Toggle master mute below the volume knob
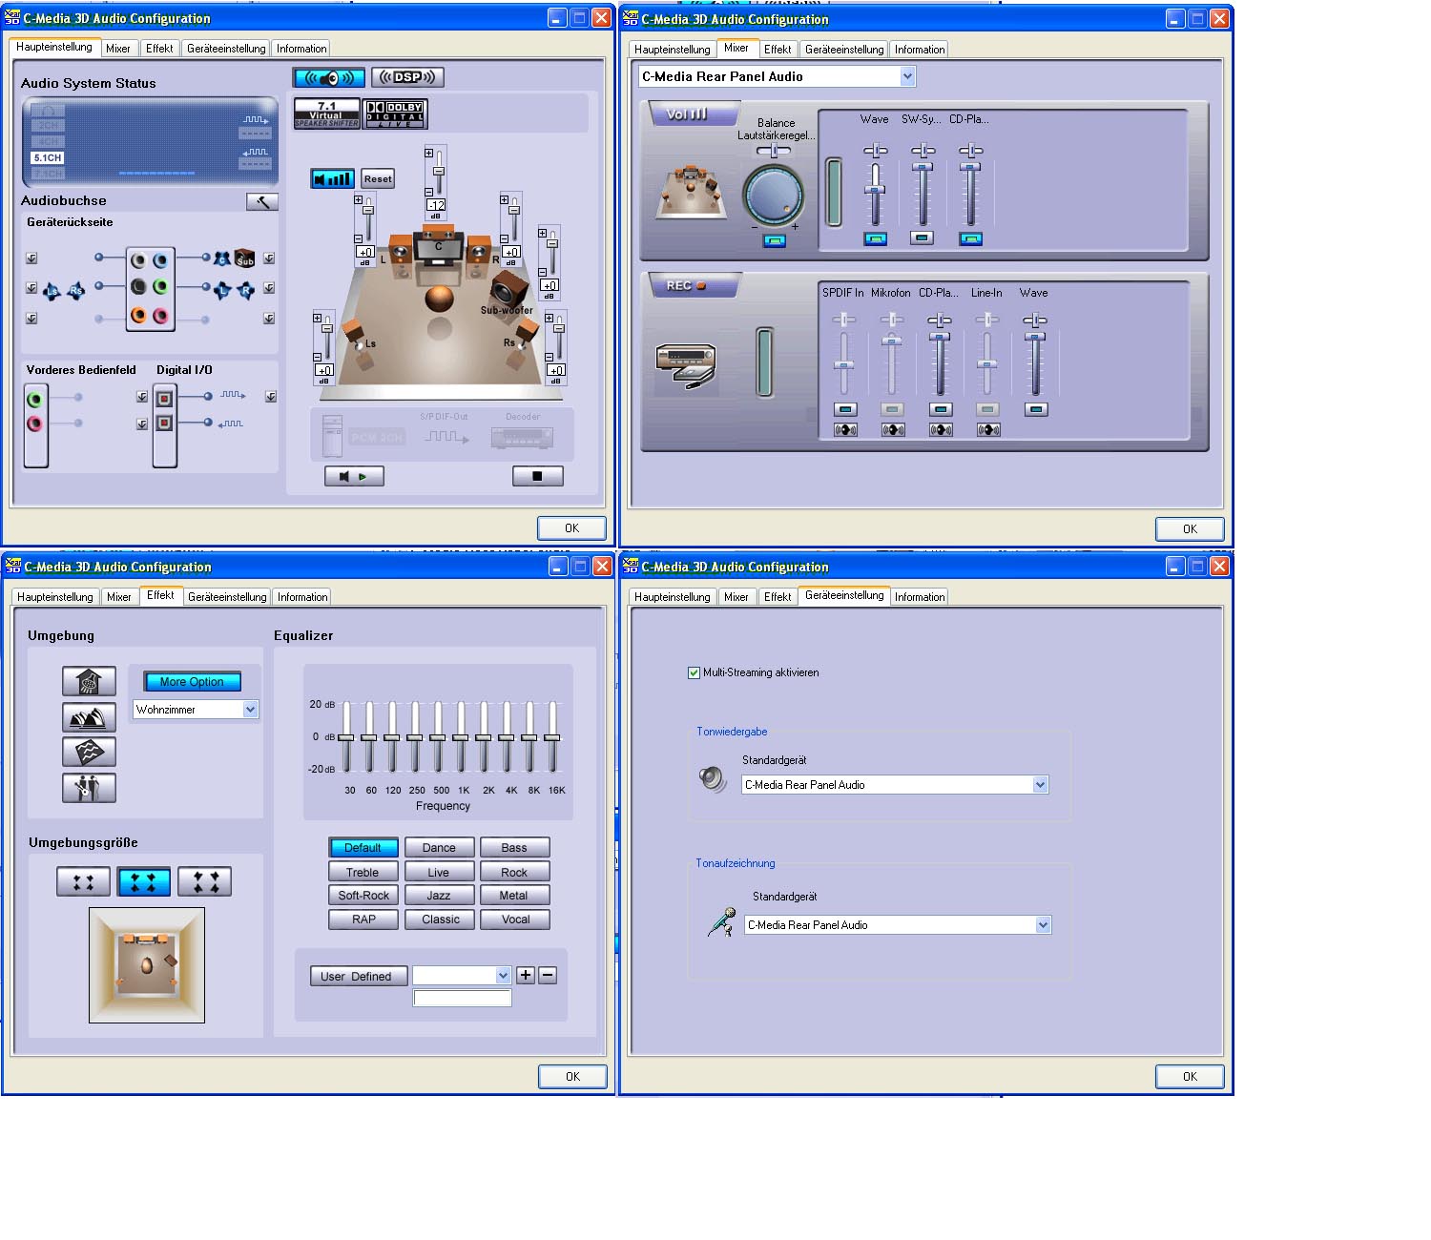 click(775, 240)
